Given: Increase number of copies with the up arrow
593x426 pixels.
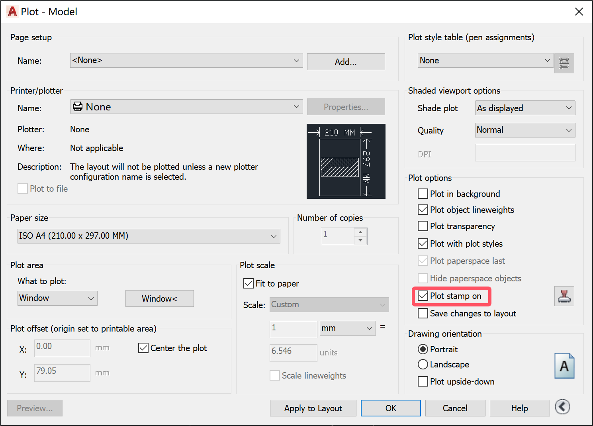Looking at the screenshot, I should click(361, 232).
